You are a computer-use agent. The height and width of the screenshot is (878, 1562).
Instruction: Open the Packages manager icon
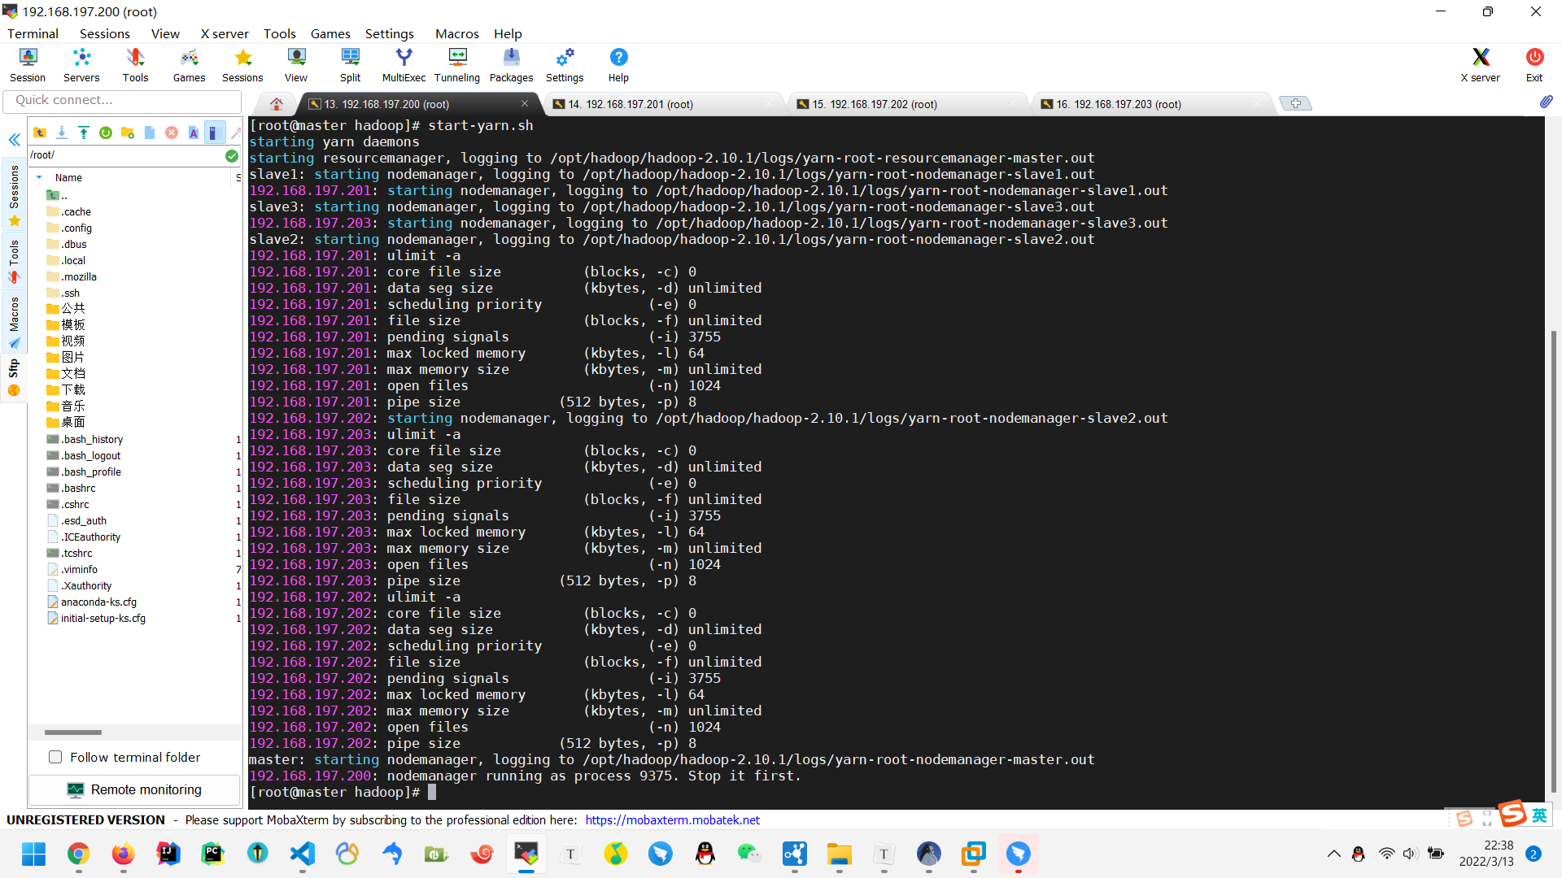511,65
